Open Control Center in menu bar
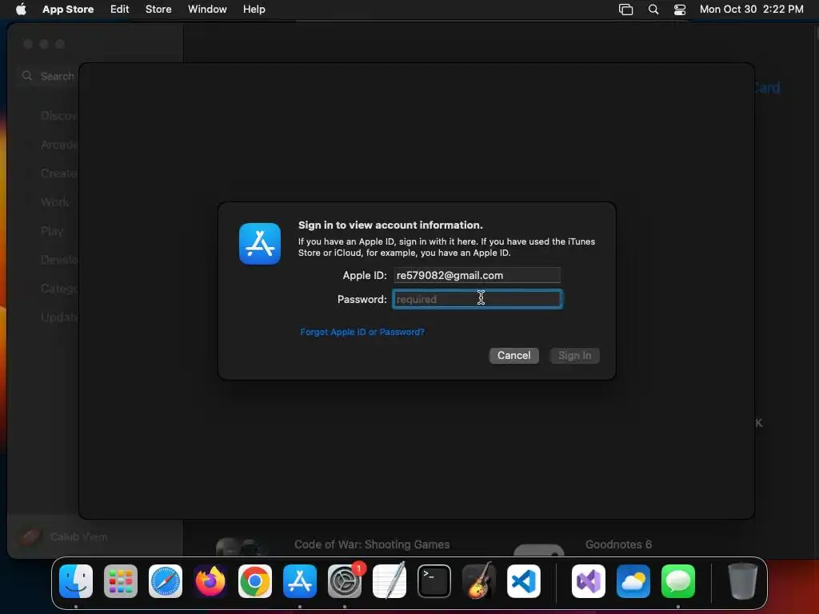The image size is (819, 614). tap(680, 9)
